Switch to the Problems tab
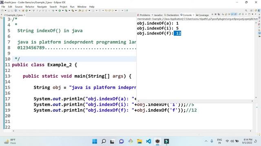The width and height of the screenshot is (261, 146). pos(144,15)
